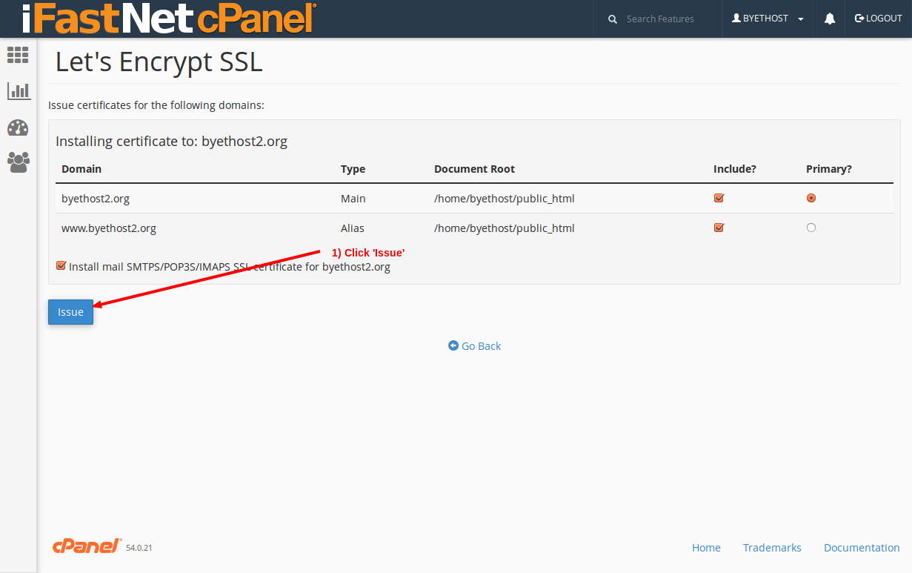Click the byethost2.org domain cell
The width and height of the screenshot is (912, 573).
(96, 199)
